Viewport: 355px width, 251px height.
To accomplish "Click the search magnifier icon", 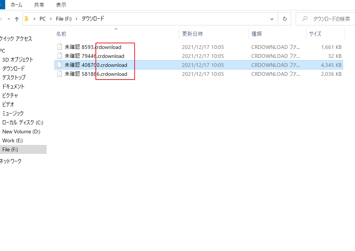I will pyautogui.click(x=305, y=19).
